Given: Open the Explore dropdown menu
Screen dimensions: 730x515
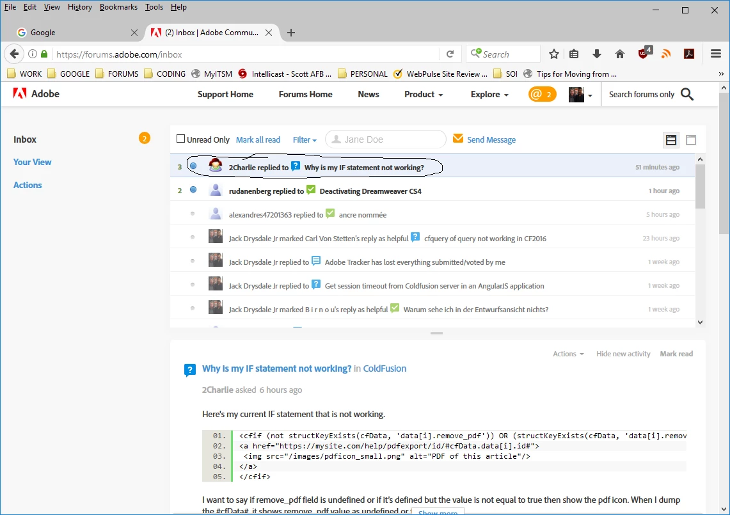Looking at the screenshot, I should click(x=489, y=94).
